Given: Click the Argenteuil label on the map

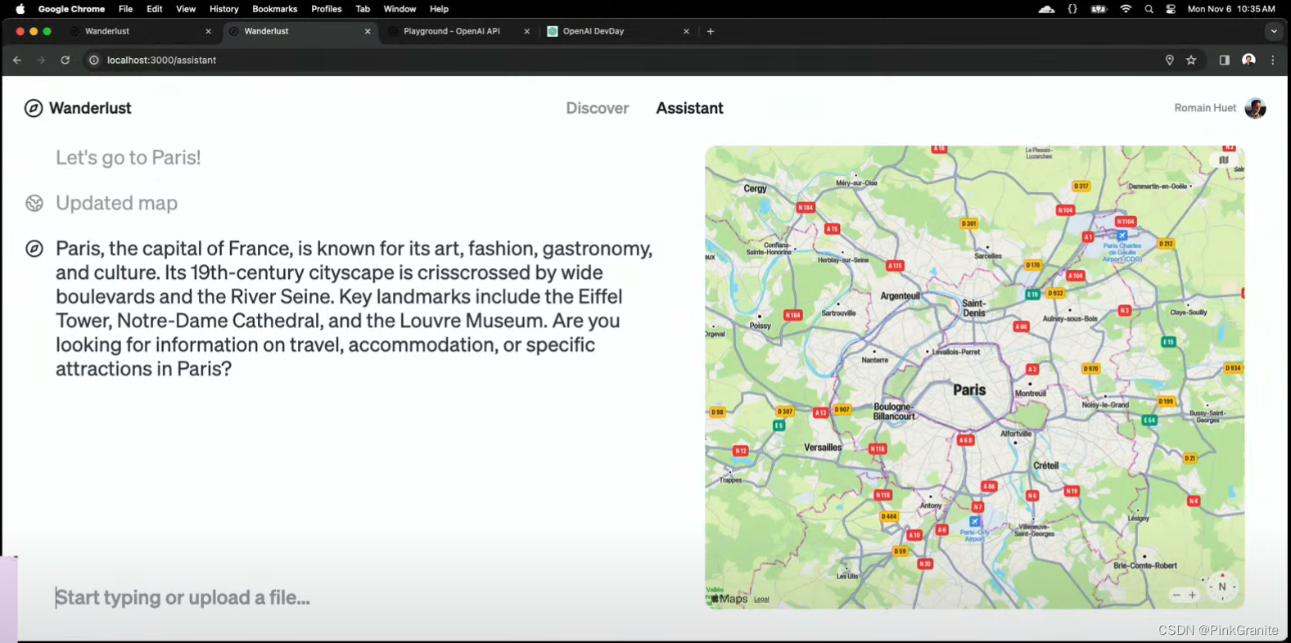Looking at the screenshot, I should [x=900, y=296].
